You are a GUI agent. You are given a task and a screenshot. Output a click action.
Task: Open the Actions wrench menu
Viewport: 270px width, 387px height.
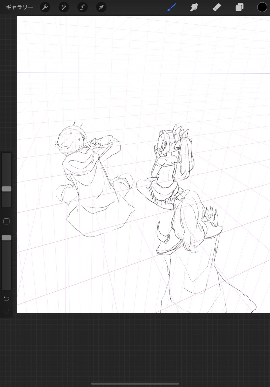tap(45, 7)
